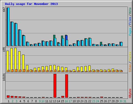Click the cyan pages bar for day 22
Image resolution: width=133 pixels, height=104 pixels.
(x=90, y=42)
